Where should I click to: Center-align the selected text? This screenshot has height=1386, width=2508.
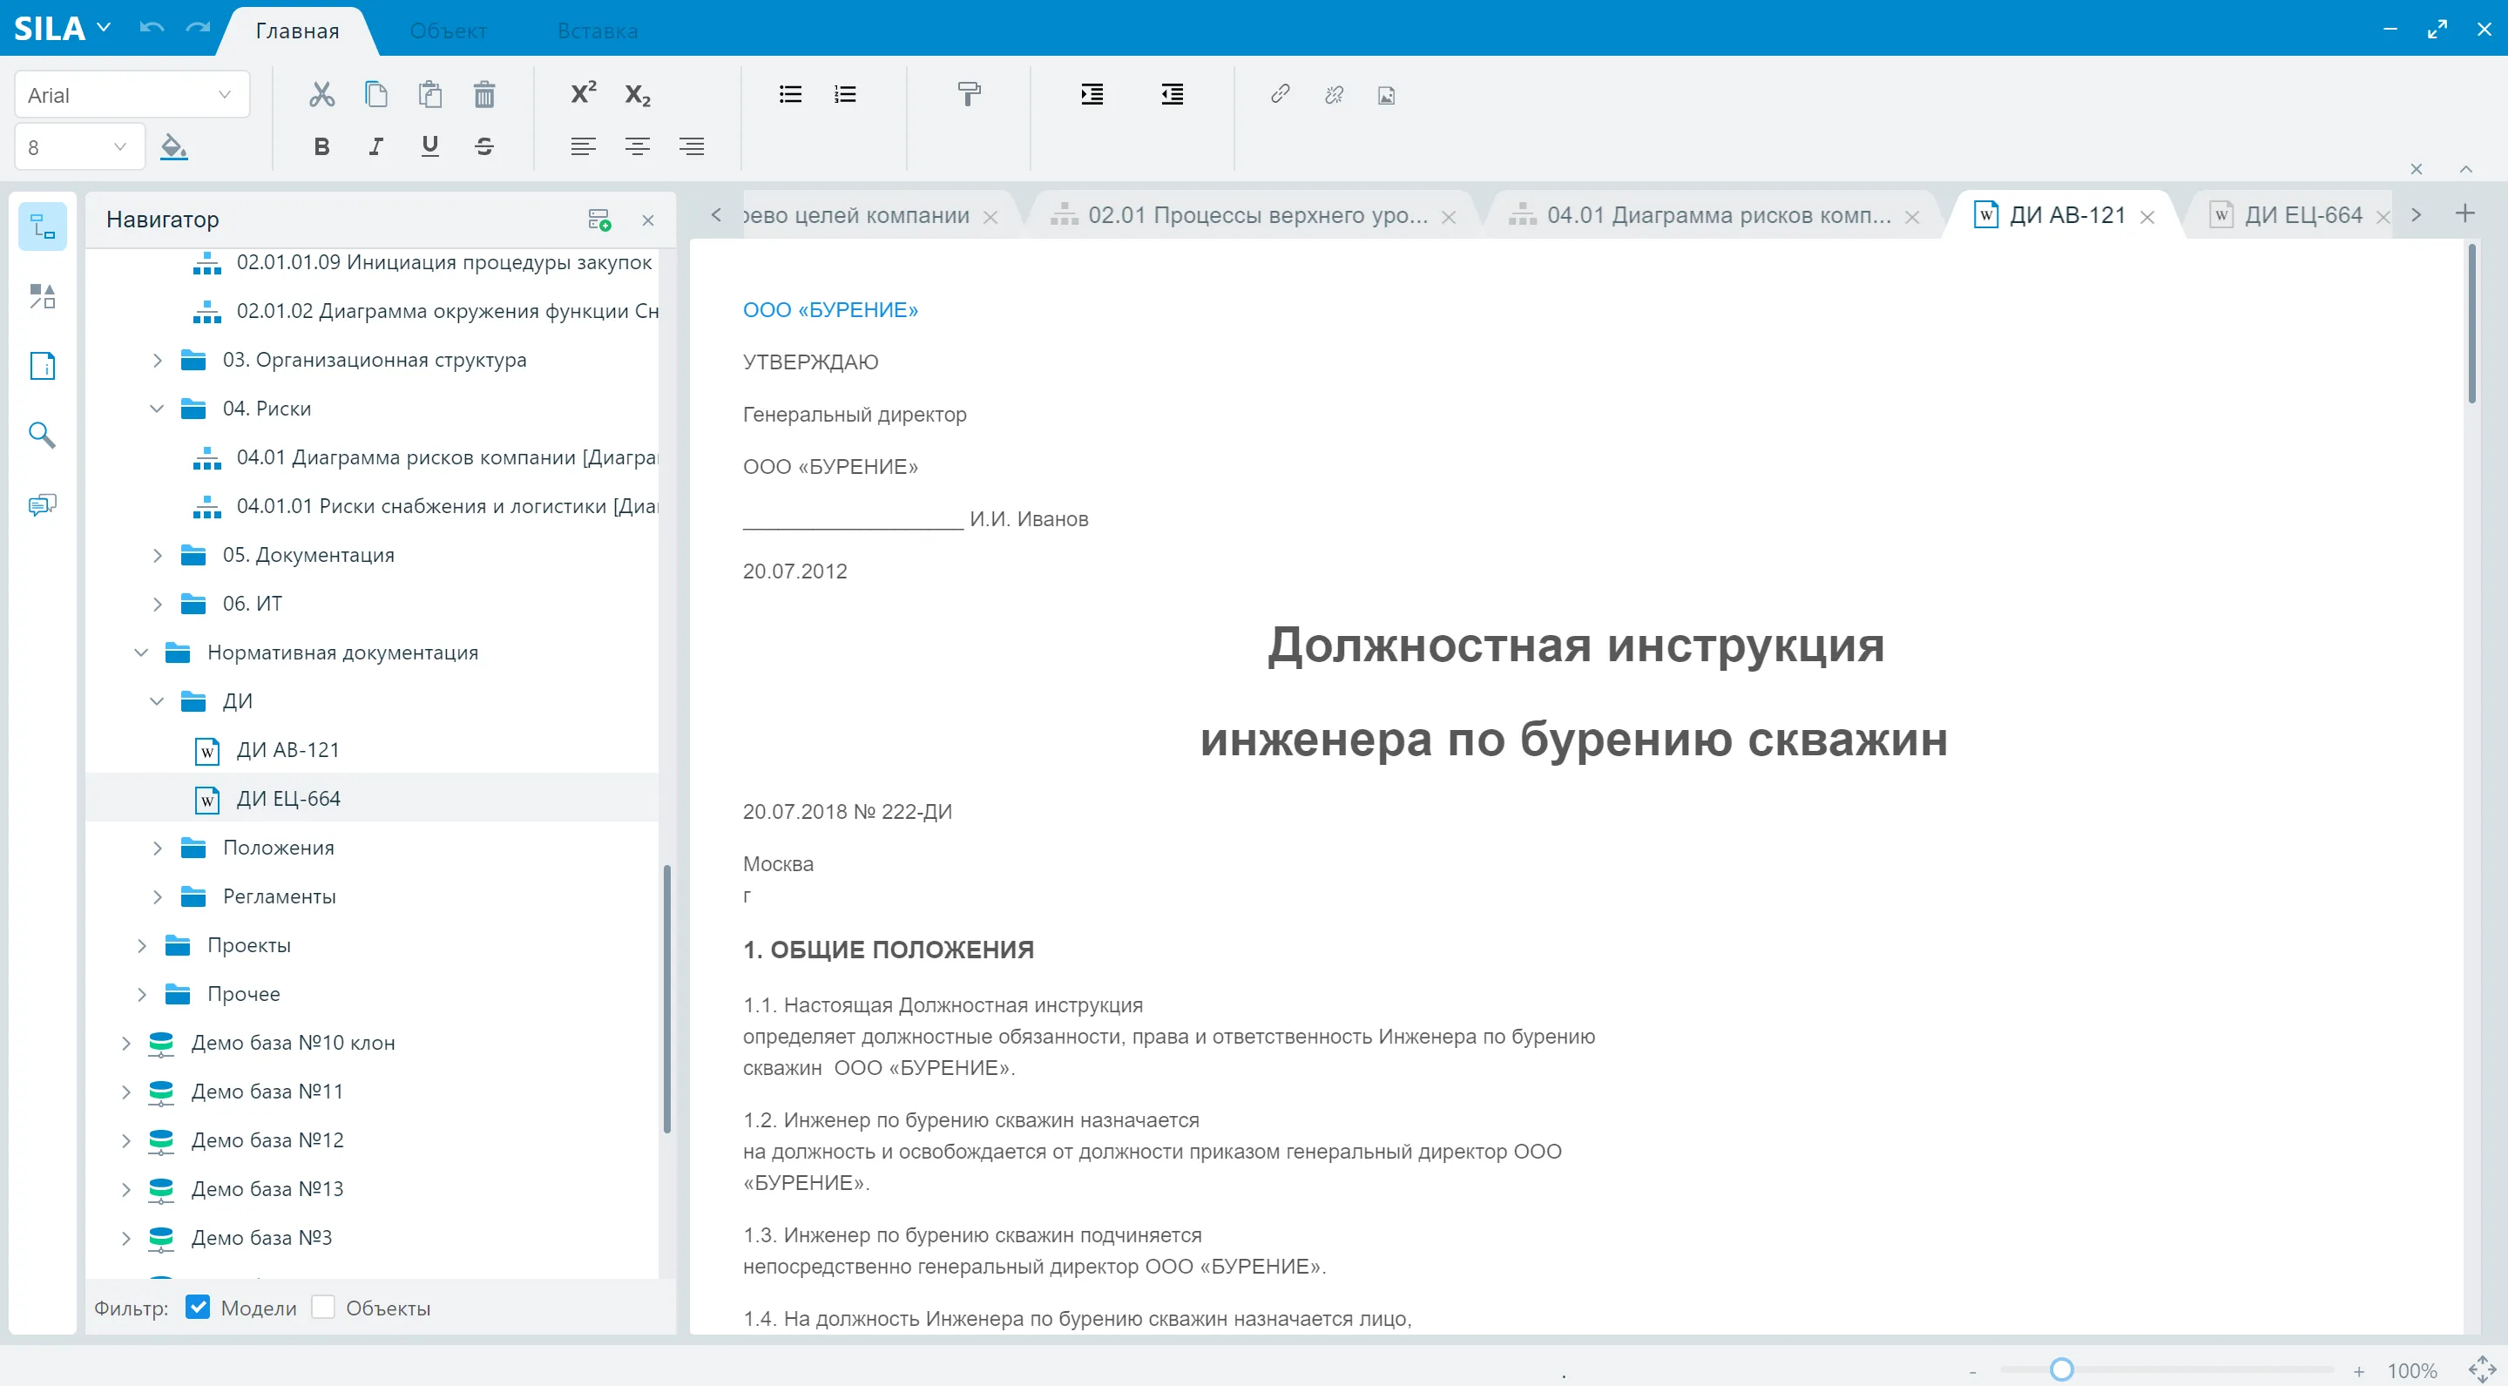tap(637, 146)
